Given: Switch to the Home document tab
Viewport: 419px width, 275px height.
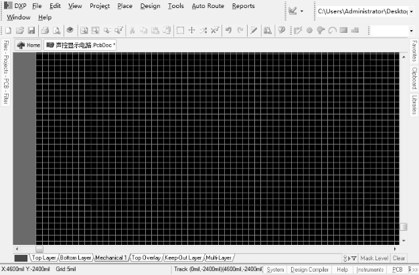Looking at the screenshot, I should click(x=28, y=45).
